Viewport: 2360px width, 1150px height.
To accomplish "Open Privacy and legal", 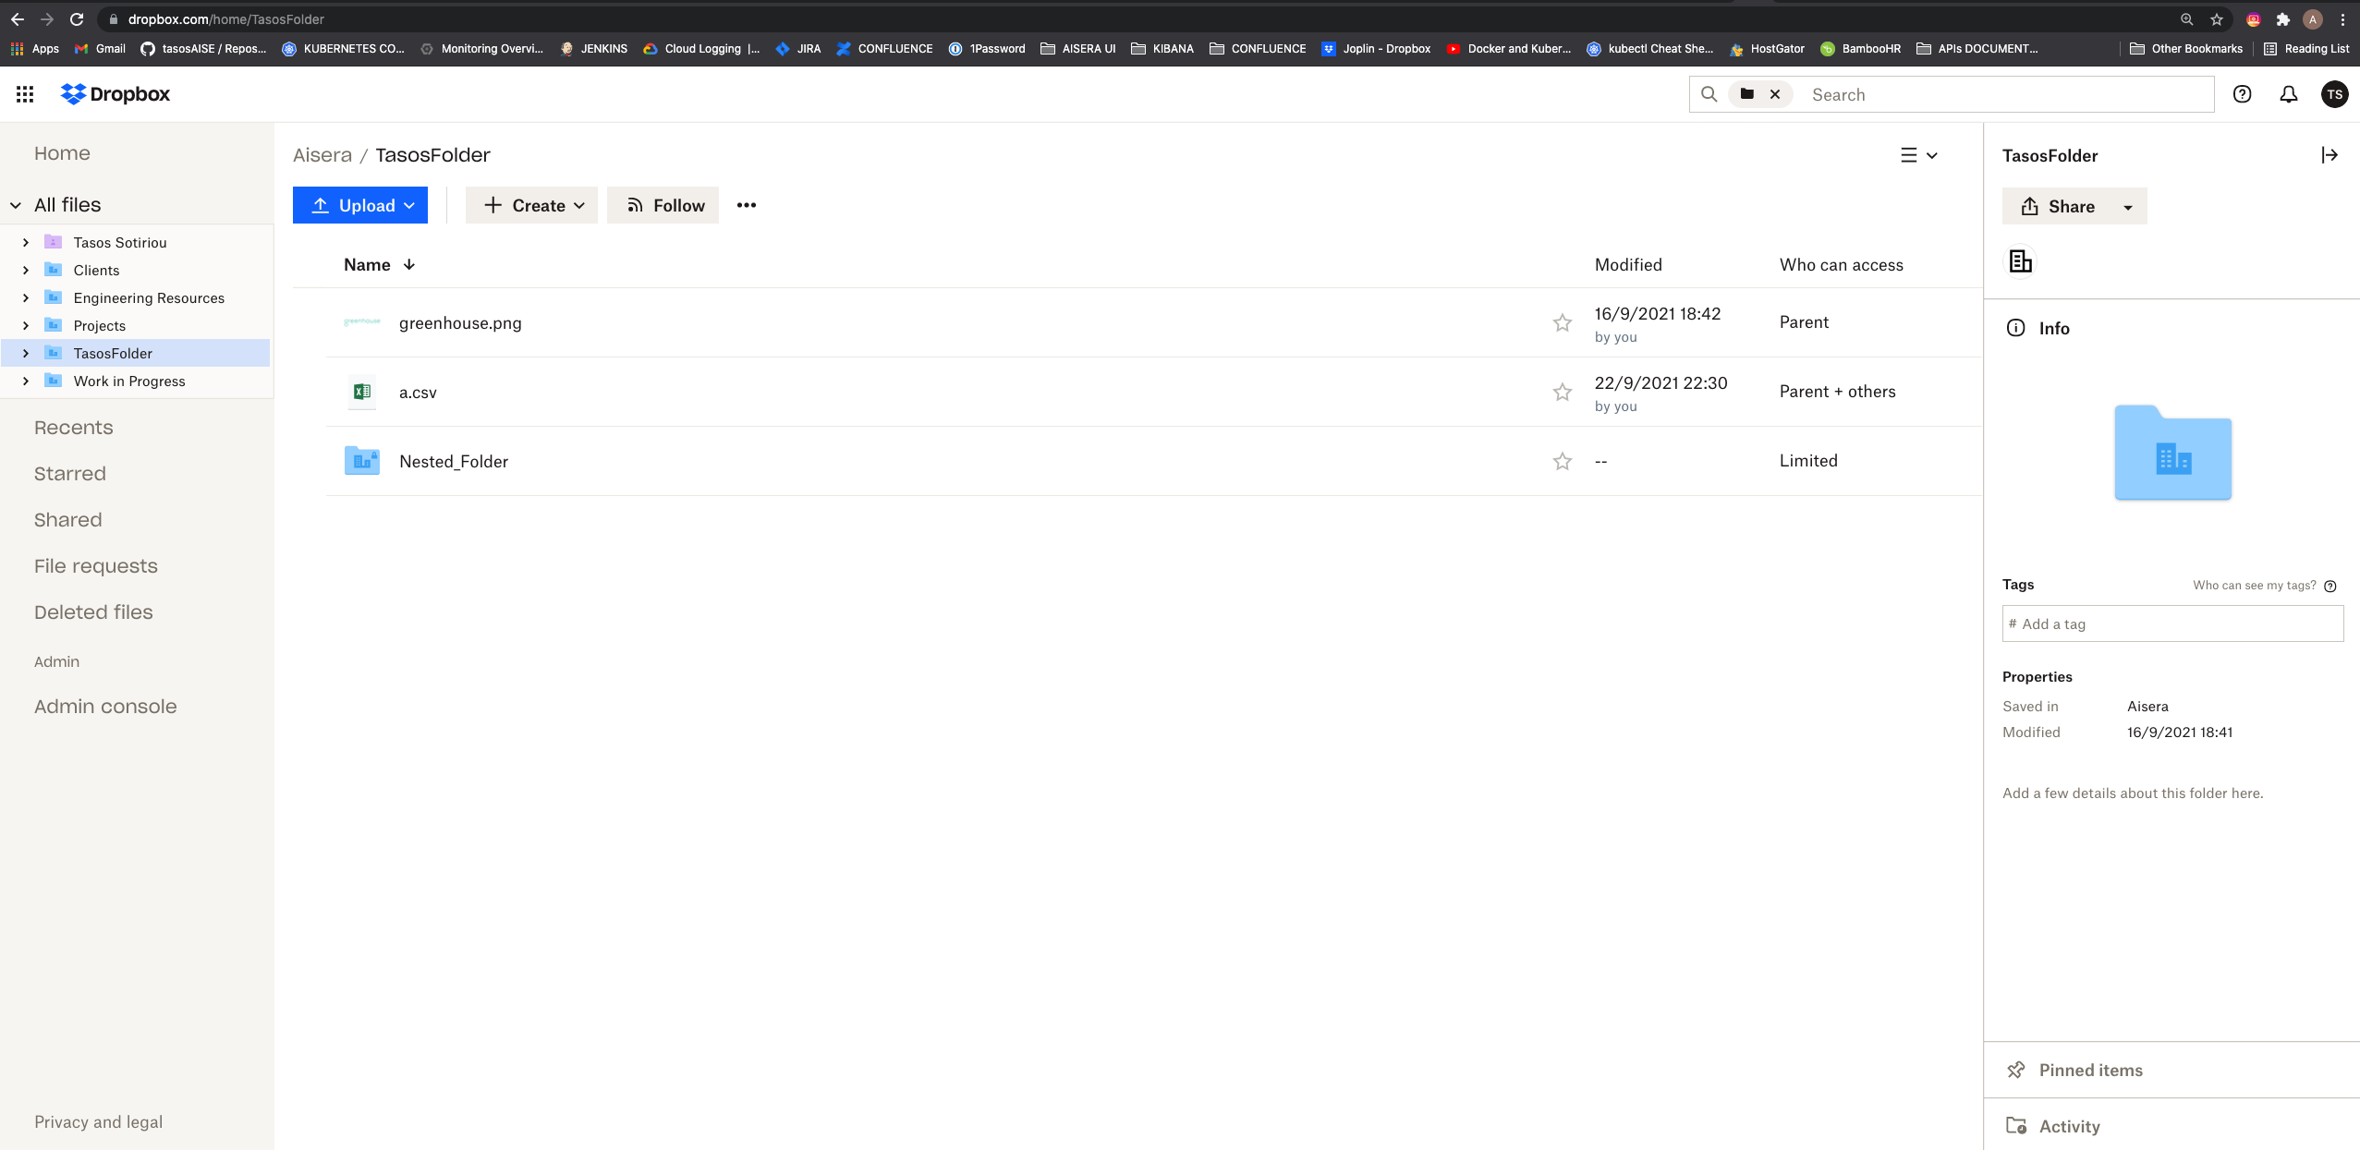I will tap(99, 1120).
